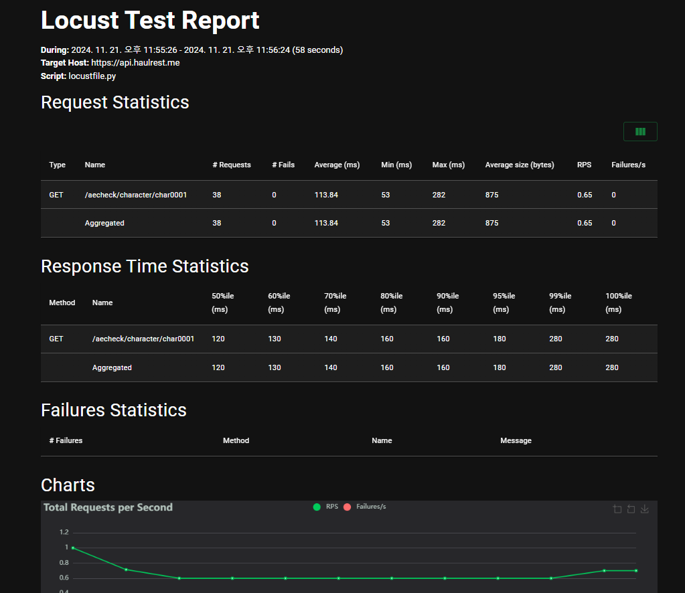
Task: Select /aecheck/character/char0001 in Request Statistics
Action: tap(135, 195)
